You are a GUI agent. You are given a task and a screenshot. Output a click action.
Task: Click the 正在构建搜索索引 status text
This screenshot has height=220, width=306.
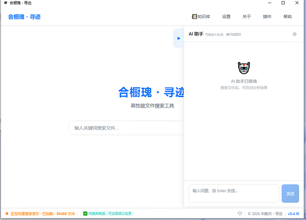click(x=43, y=214)
